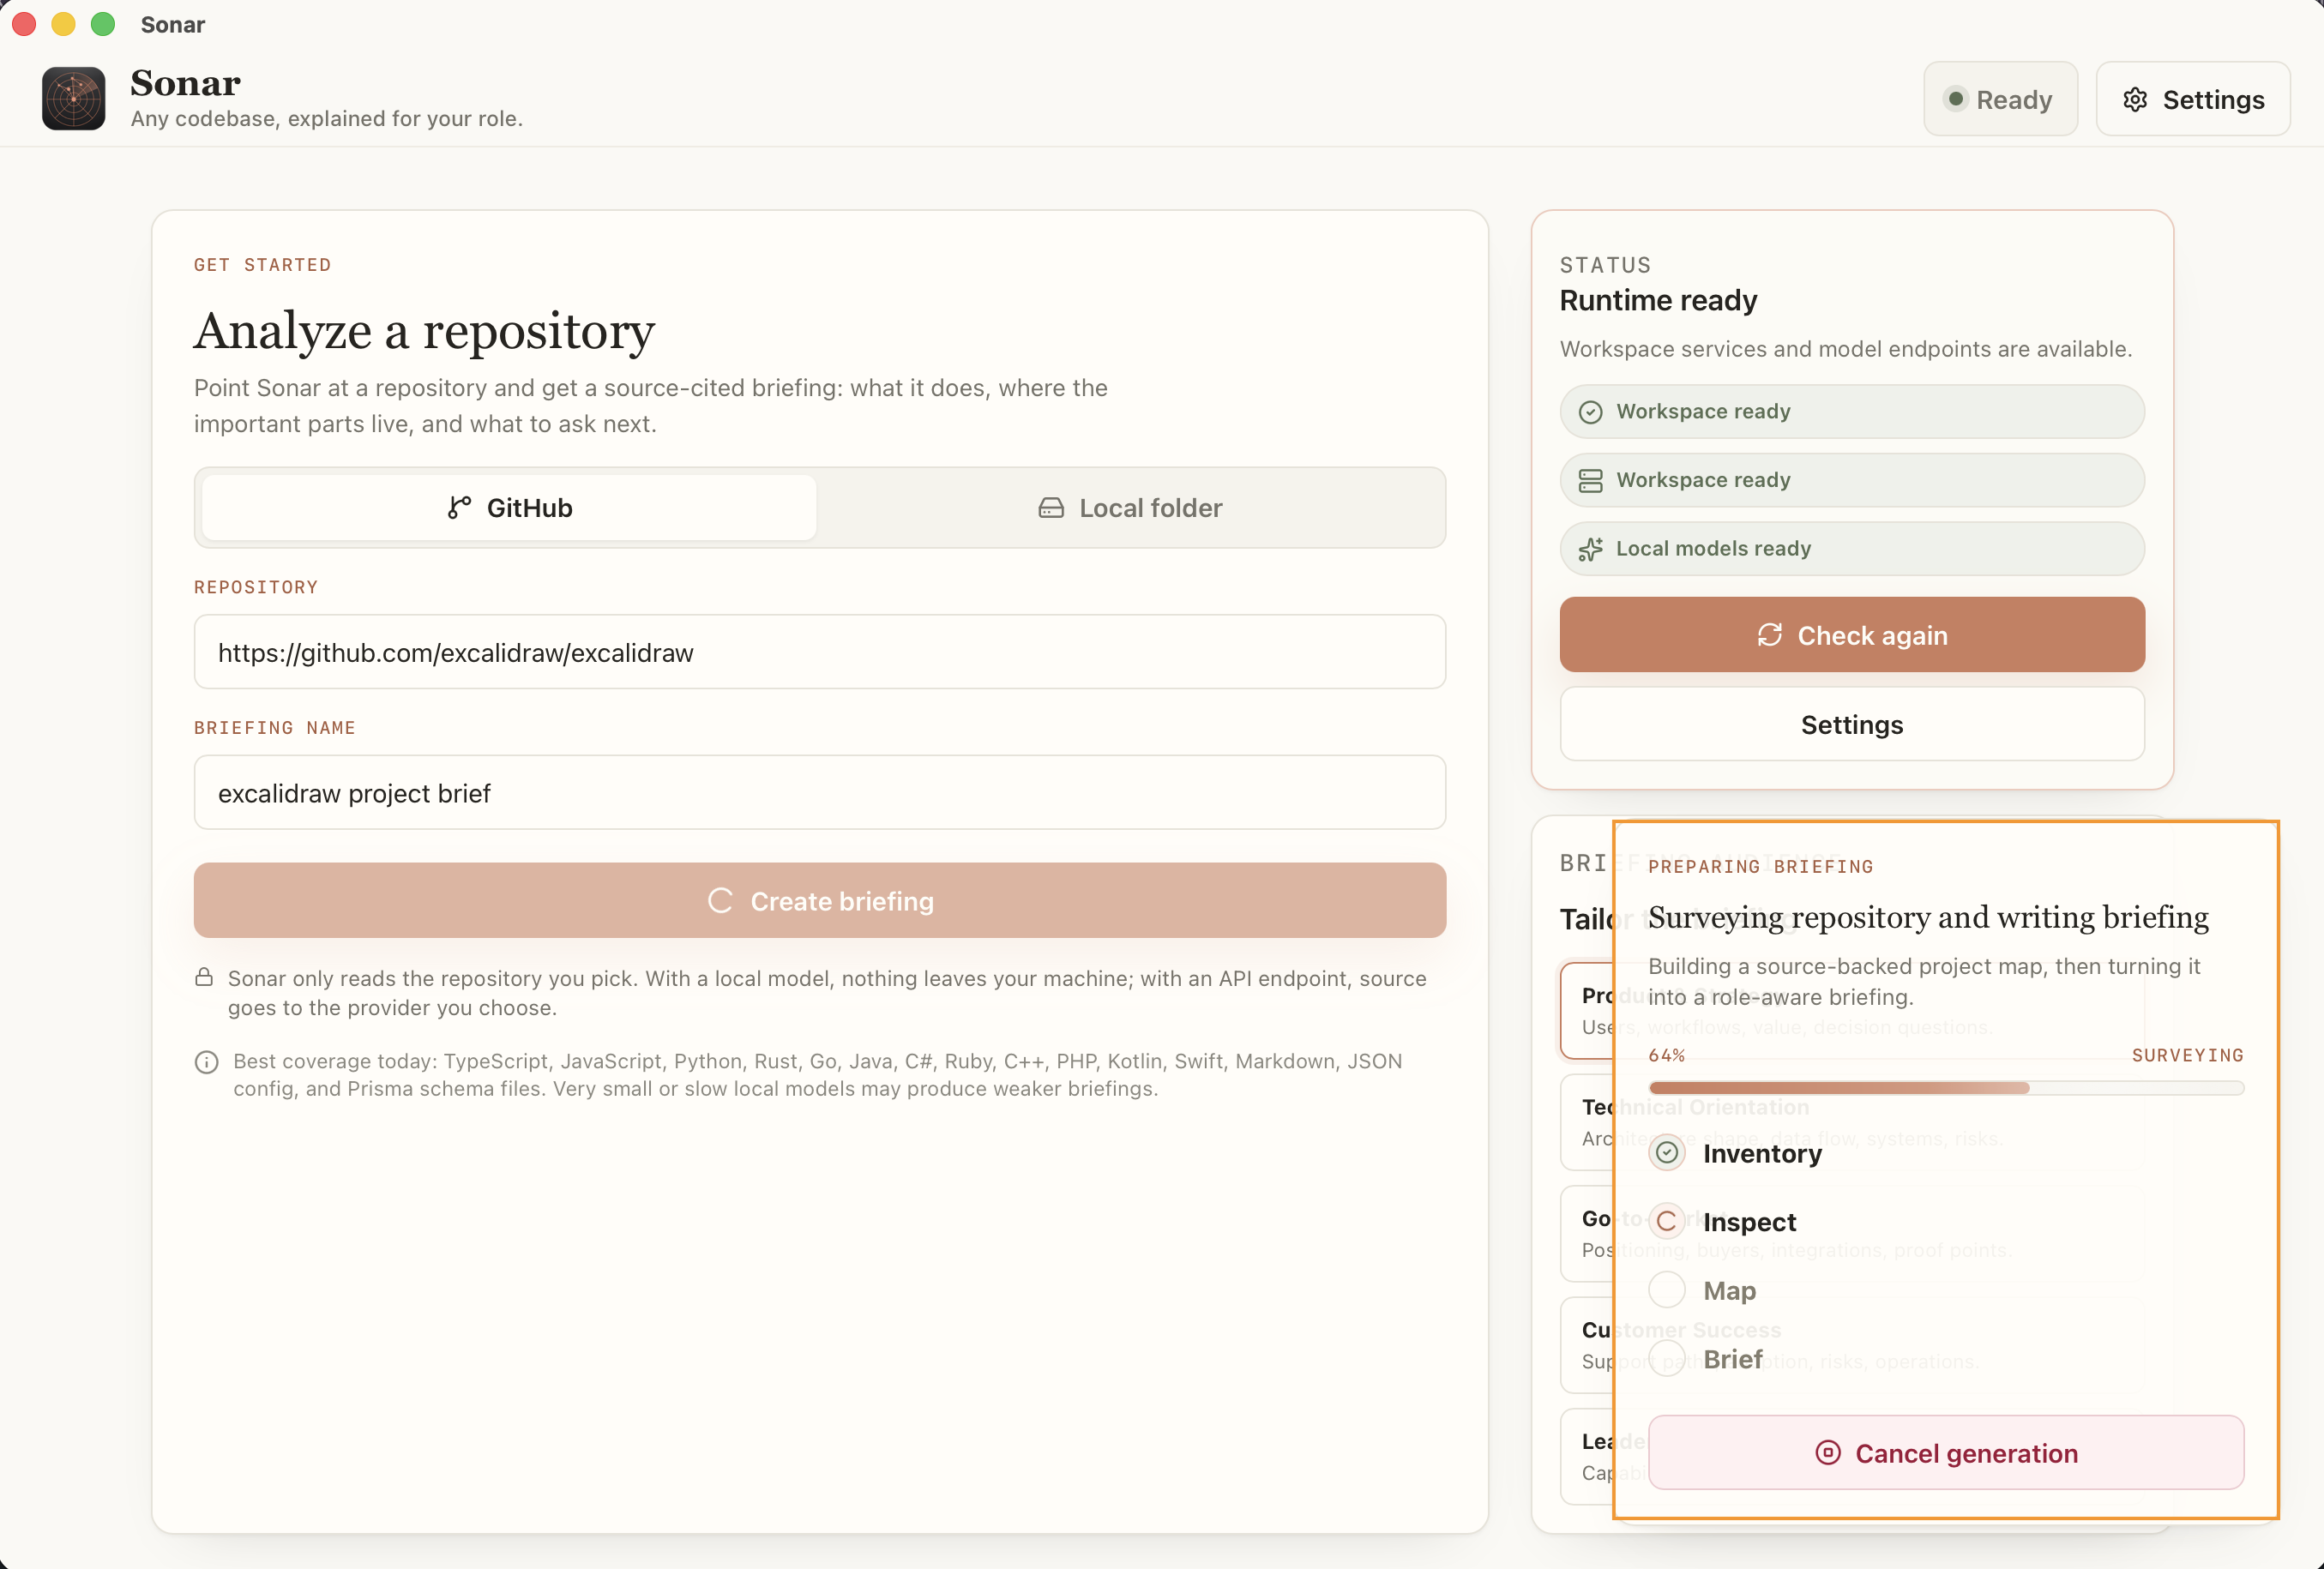Click the Create briefing button
Screen dimensions: 2324x1569
click(819, 900)
